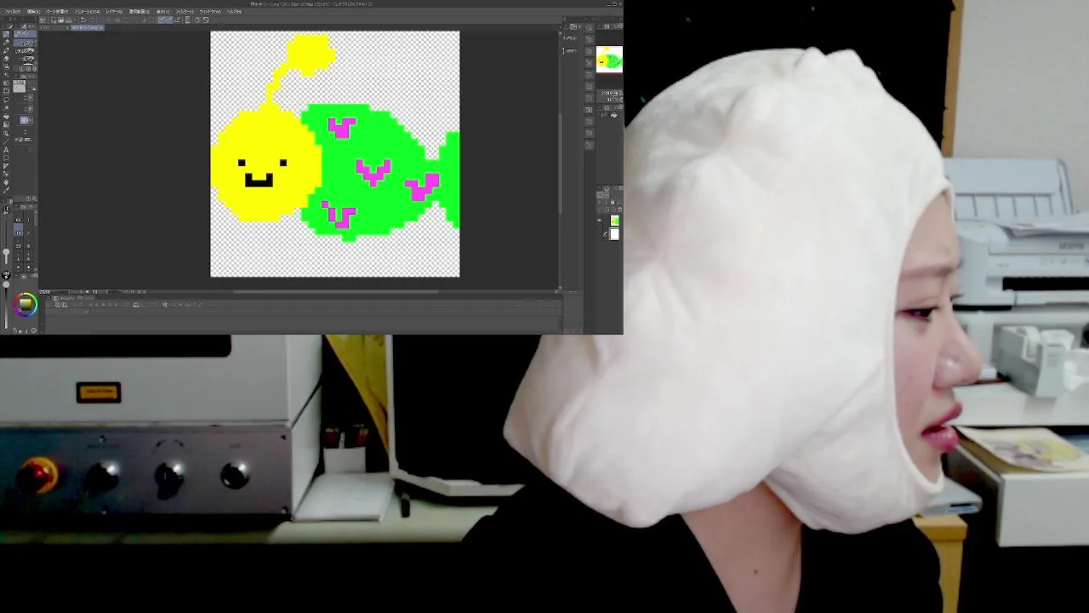Select the Zoom magnifier tool
The image size is (1089, 613).
click(6, 133)
